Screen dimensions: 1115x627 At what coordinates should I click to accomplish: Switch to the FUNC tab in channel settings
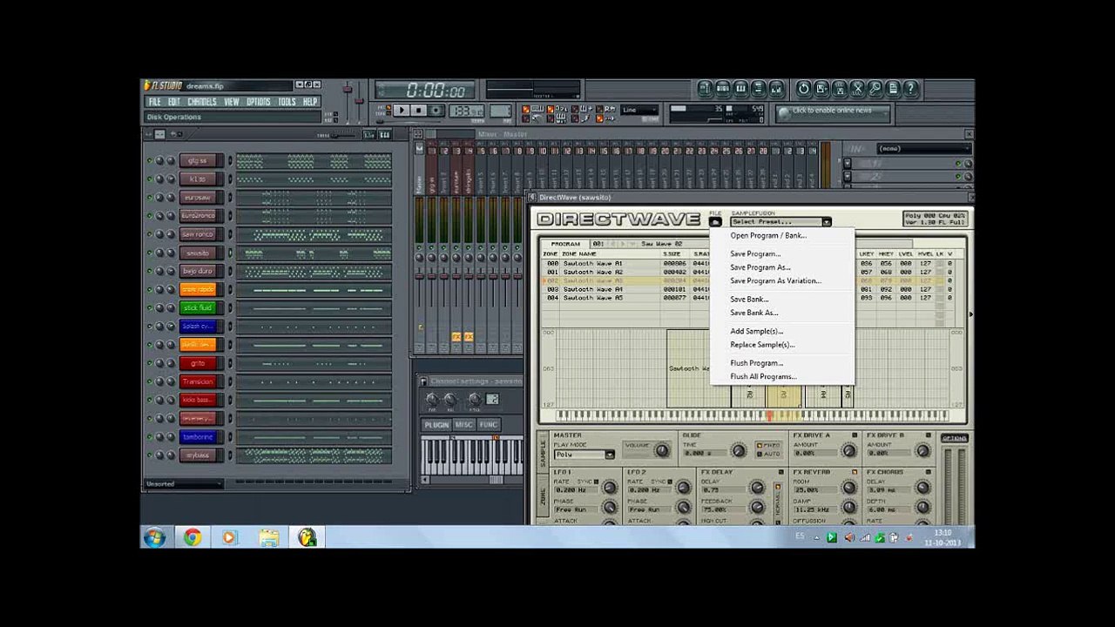488,425
